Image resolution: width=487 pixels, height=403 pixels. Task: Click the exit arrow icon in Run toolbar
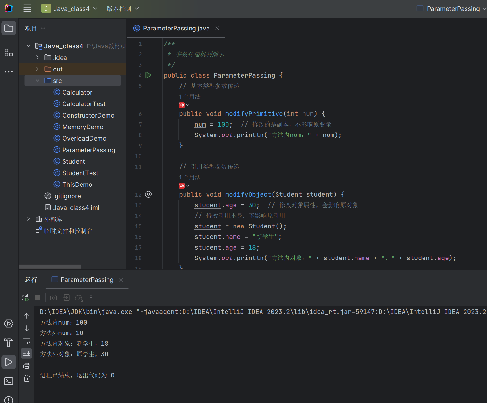tap(66, 298)
